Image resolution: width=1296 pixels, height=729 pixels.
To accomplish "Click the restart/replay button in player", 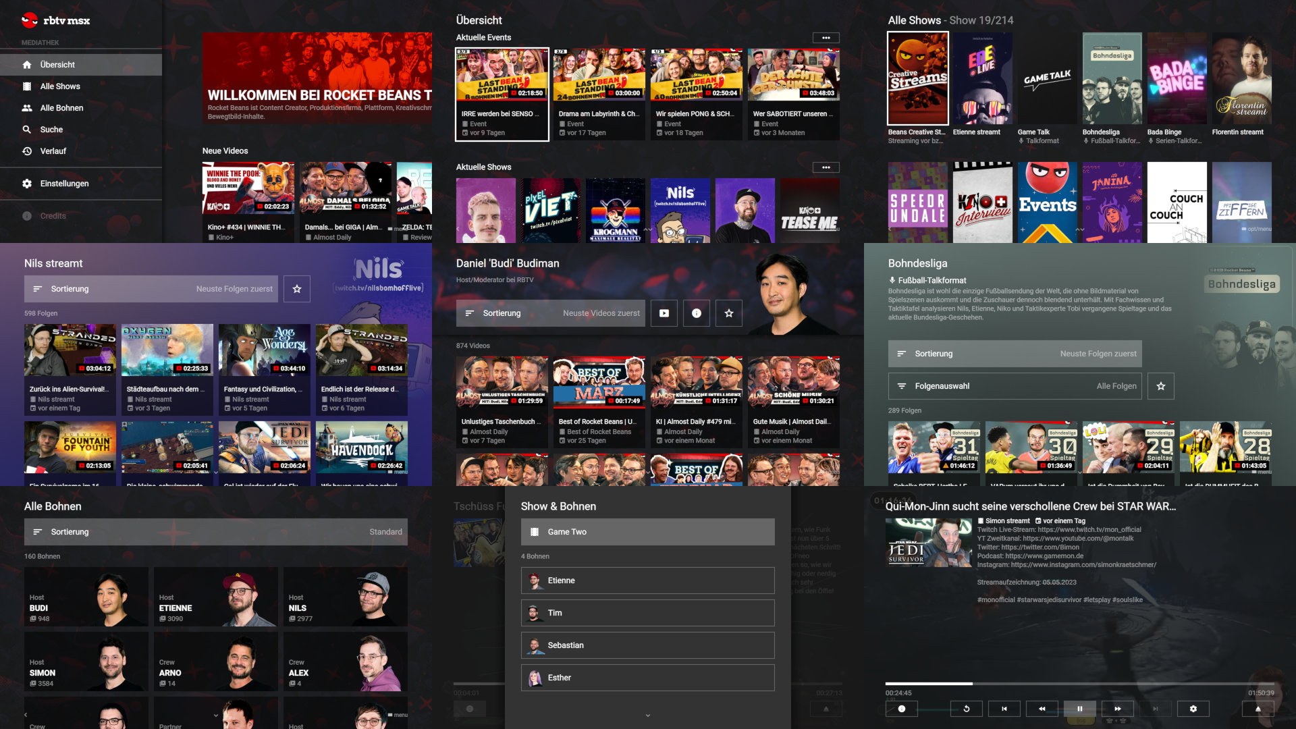I will coord(967,709).
